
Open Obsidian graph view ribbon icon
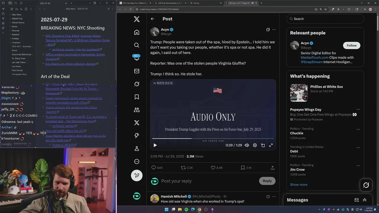pyautogui.click(x=3, y=18)
